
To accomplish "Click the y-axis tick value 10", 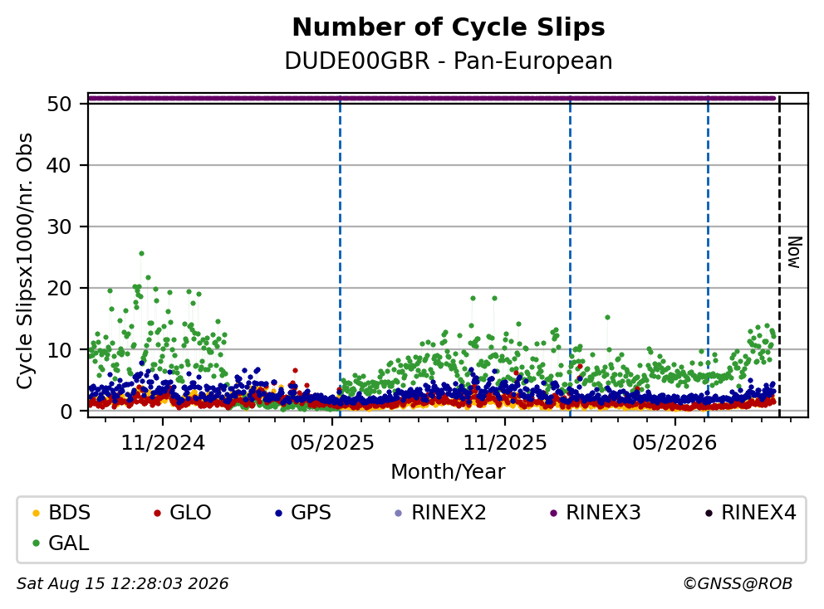I will point(59,349).
